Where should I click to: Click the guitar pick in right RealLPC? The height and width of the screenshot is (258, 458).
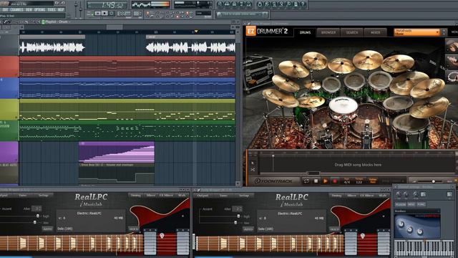click(363, 235)
